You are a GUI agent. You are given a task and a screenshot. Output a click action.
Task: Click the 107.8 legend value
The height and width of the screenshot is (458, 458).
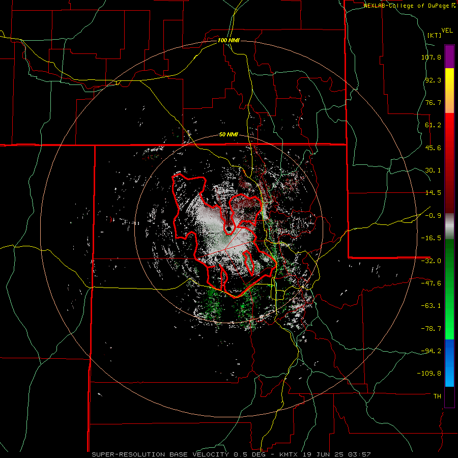click(x=431, y=57)
